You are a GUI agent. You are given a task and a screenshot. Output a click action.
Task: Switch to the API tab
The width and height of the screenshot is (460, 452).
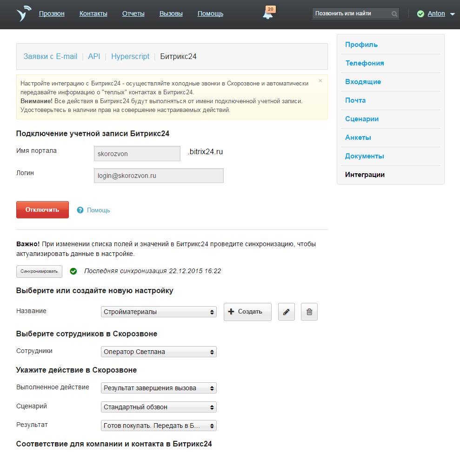[94, 56]
